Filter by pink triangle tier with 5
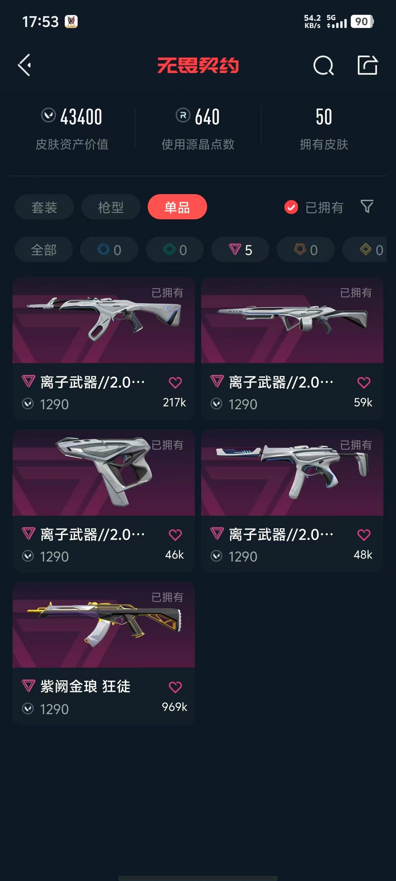Image resolution: width=396 pixels, height=881 pixels. click(x=240, y=250)
